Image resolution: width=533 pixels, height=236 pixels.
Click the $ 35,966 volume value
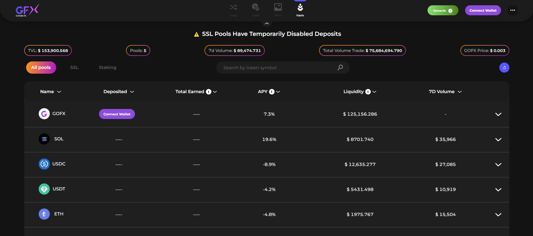445,140
